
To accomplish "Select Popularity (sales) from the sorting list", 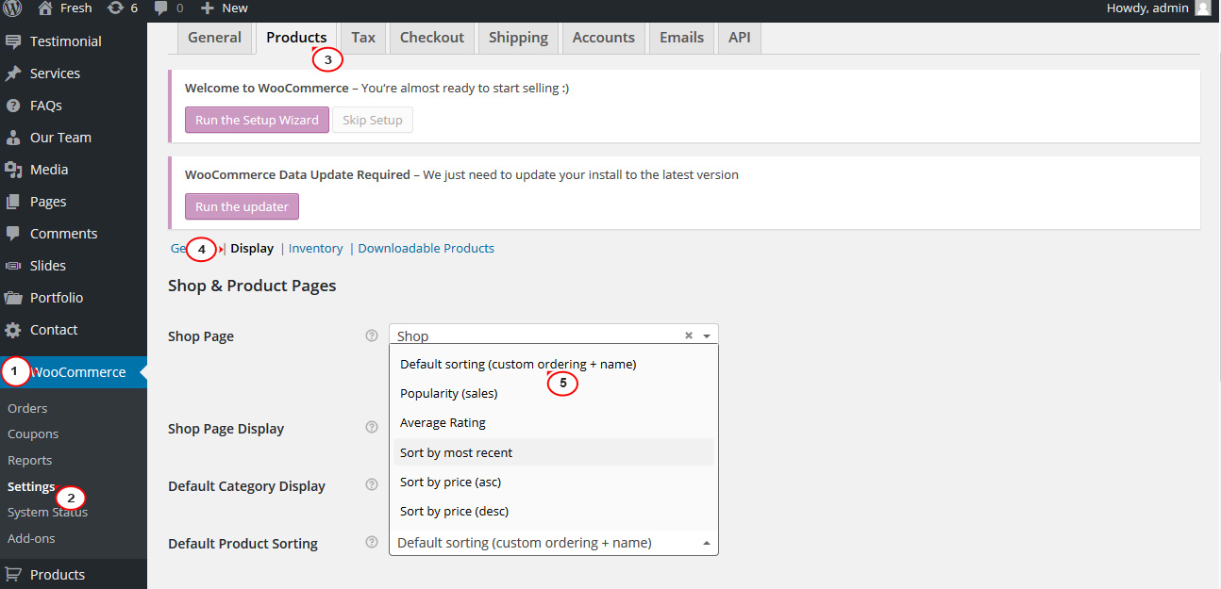I will (x=448, y=393).
